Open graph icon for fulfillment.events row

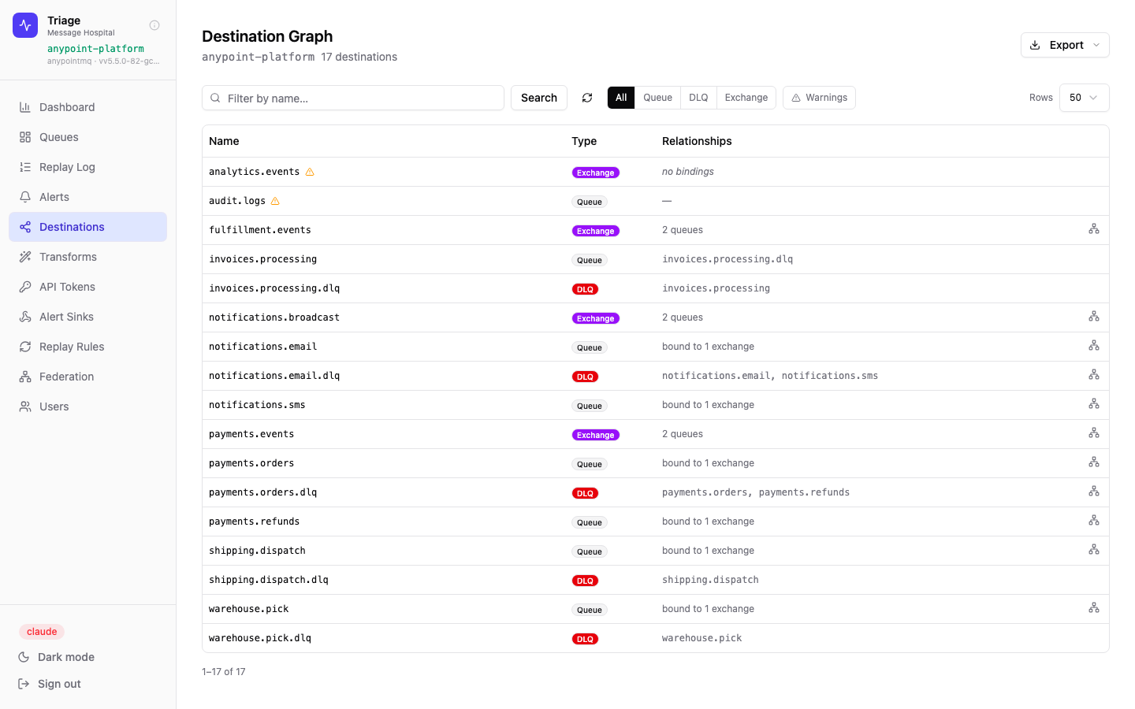pos(1094,229)
